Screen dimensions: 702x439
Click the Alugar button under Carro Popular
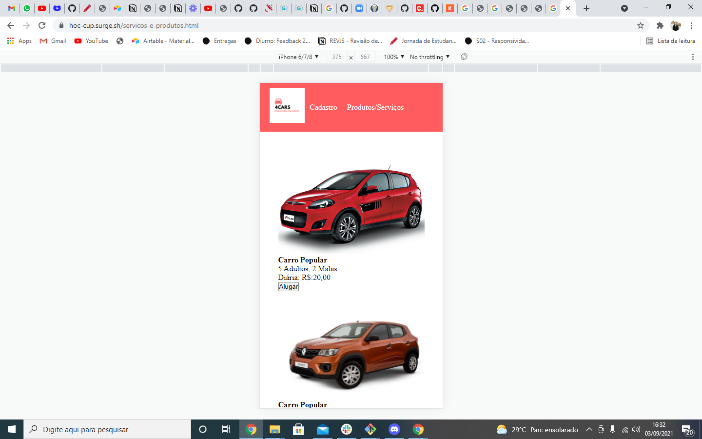pyautogui.click(x=288, y=286)
